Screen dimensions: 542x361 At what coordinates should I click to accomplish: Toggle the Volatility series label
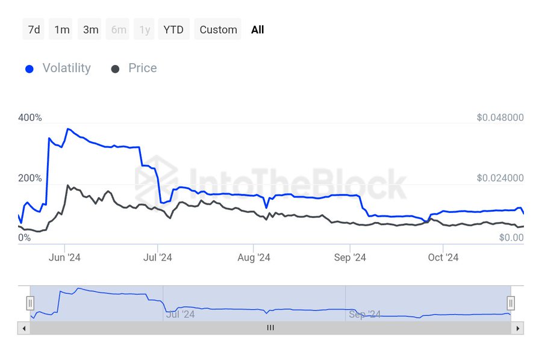pyautogui.click(x=66, y=69)
